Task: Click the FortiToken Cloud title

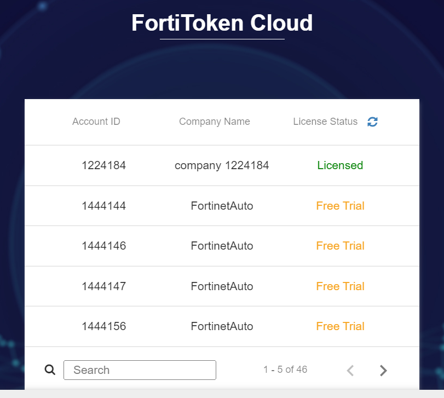Action: pyautogui.click(x=221, y=23)
